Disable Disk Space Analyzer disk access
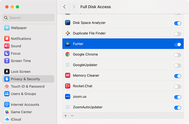 tap(178, 23)
